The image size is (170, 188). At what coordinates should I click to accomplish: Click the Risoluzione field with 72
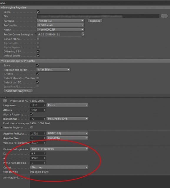[x=37, y=119]
